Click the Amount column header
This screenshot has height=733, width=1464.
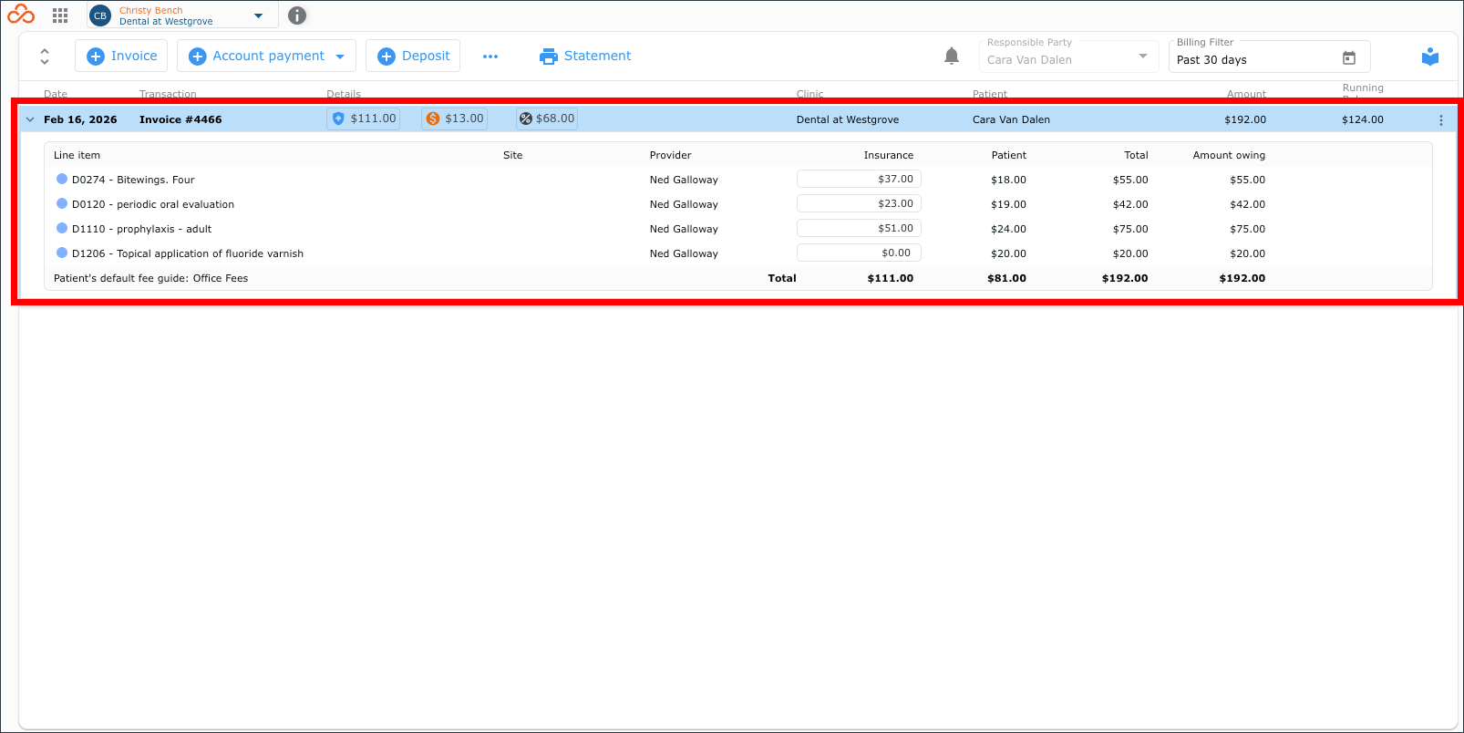click(x=1246, y=94)
